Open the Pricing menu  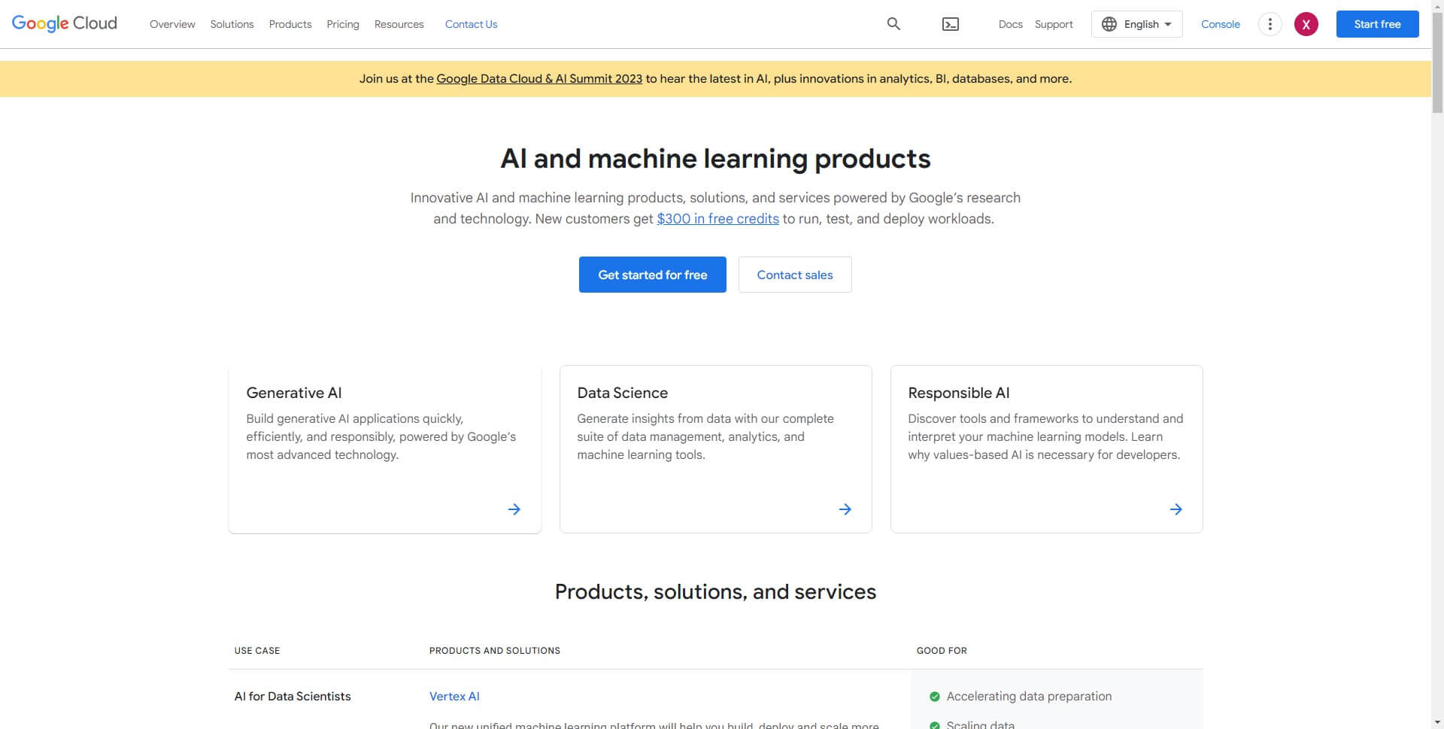click(343, 24)
